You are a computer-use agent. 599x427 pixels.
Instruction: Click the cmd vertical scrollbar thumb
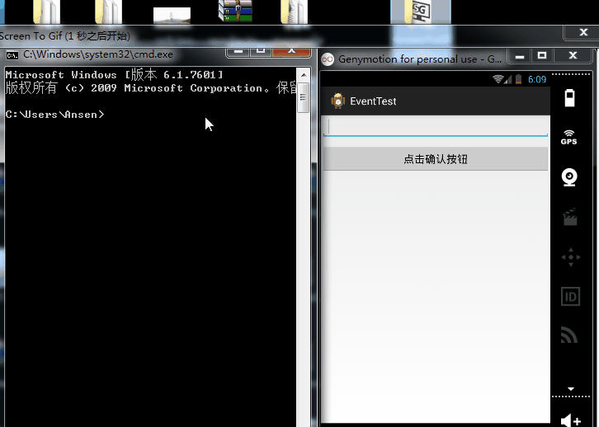[304, 97]
